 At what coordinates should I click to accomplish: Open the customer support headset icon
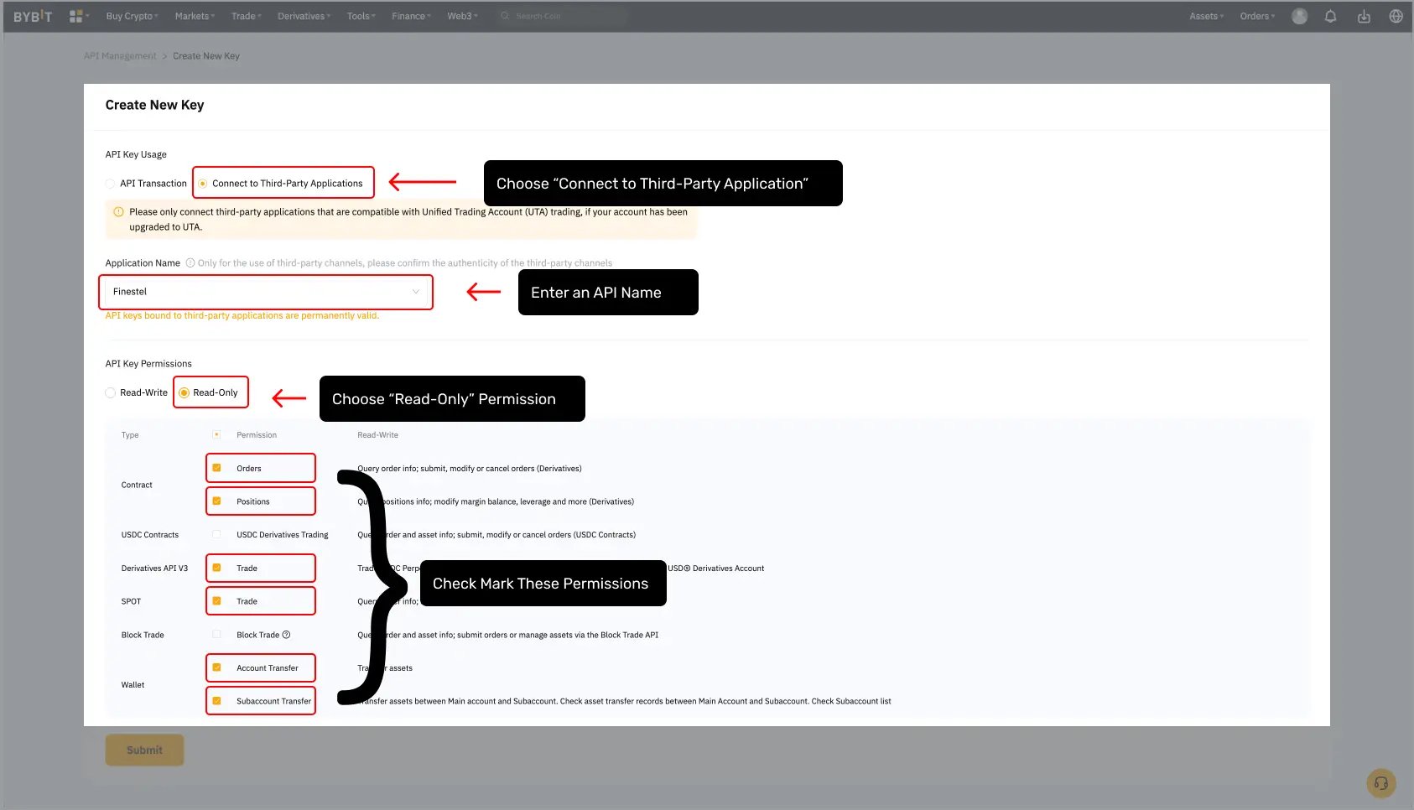click(1380, 783)
